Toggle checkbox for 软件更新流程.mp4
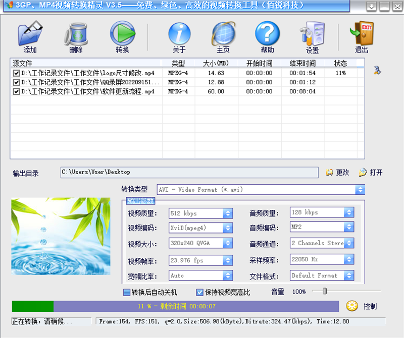Screen dimensions: 404x338 coord(17,91)
